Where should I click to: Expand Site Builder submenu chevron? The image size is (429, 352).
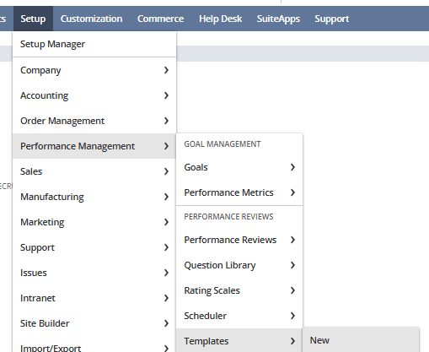[x=166, y=323]
